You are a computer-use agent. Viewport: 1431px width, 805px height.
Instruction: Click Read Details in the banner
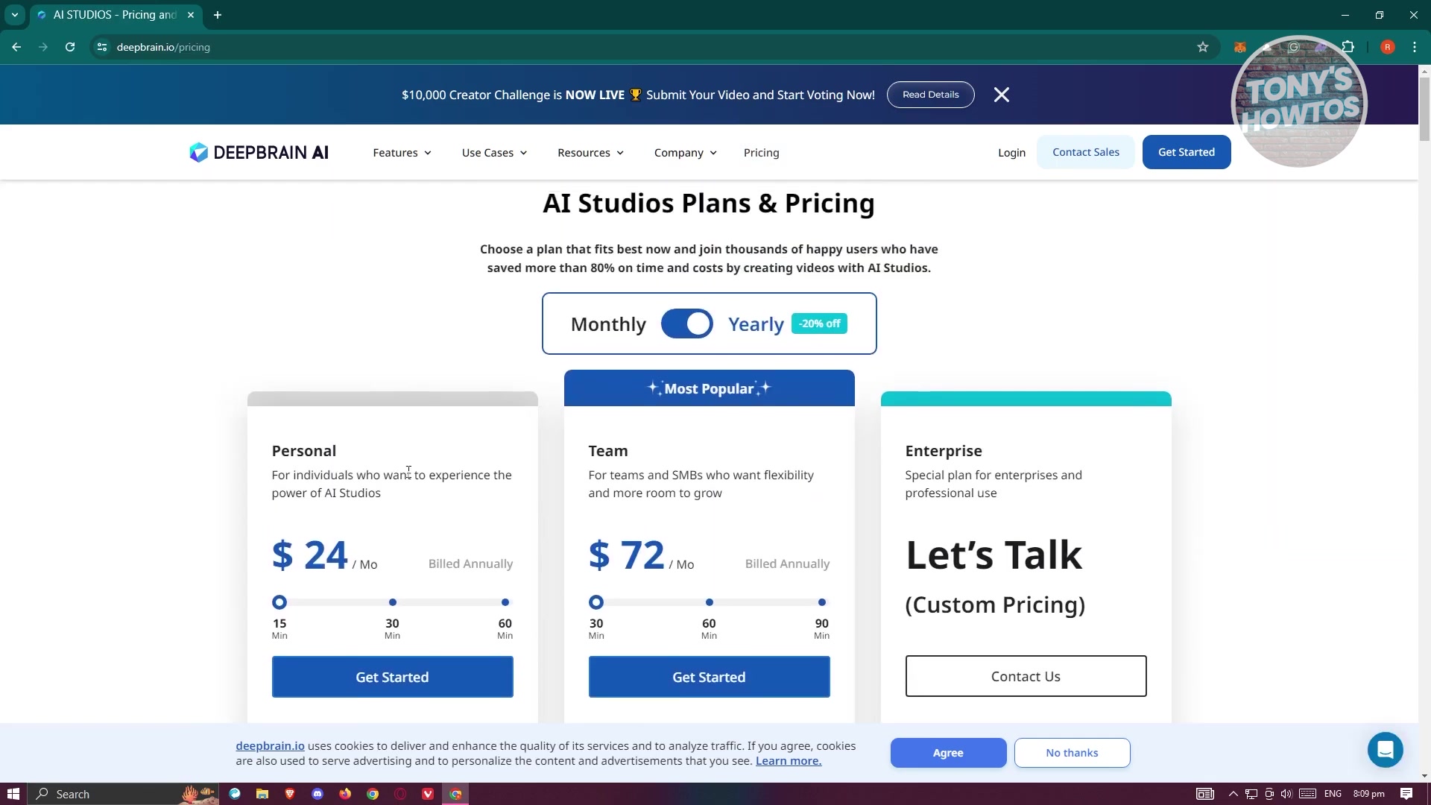point(930,95)
